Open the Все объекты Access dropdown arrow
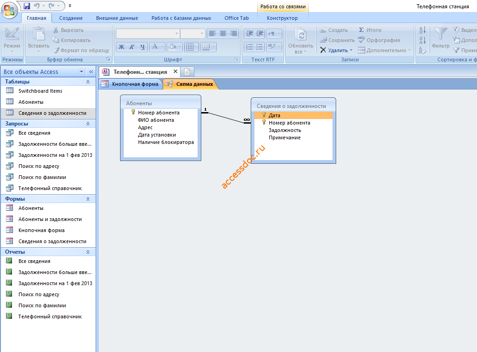The width and height of the screenshot is (477, 352). [x=81, y=72]
